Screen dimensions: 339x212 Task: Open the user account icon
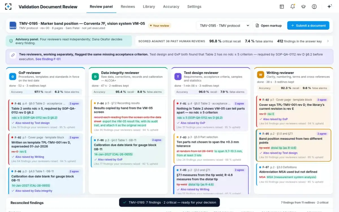pos(314,7)
